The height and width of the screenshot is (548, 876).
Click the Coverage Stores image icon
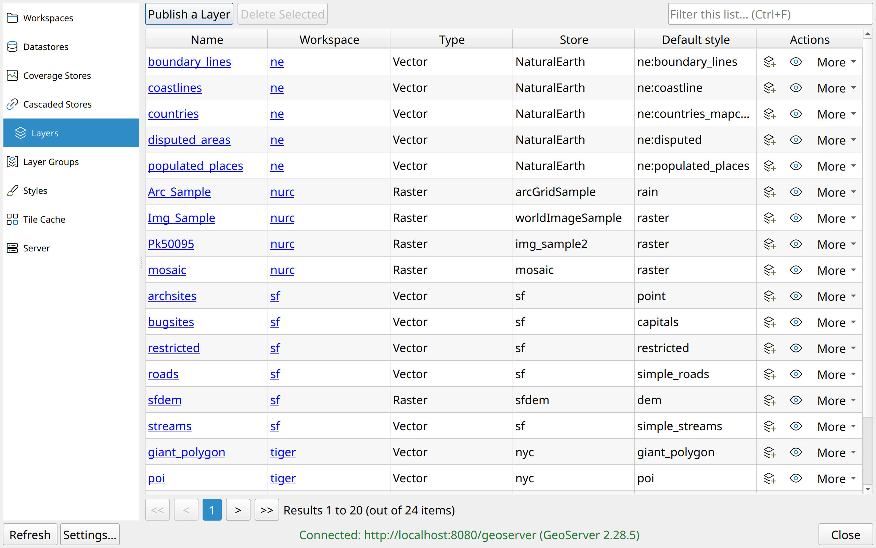pyautogui.click(x=12, y=75)
